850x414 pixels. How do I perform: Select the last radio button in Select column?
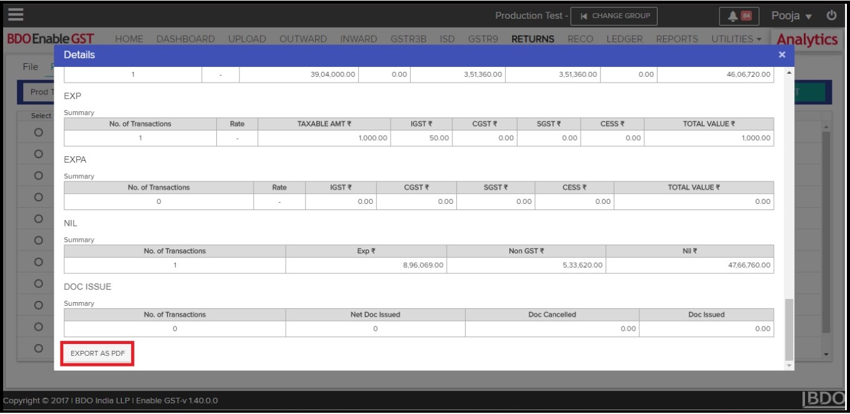(x=39, y=348)
